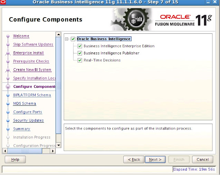This screenshot has width=221, height=175.
Task: Go to Create New BI System step
Action: click(32, 70)
